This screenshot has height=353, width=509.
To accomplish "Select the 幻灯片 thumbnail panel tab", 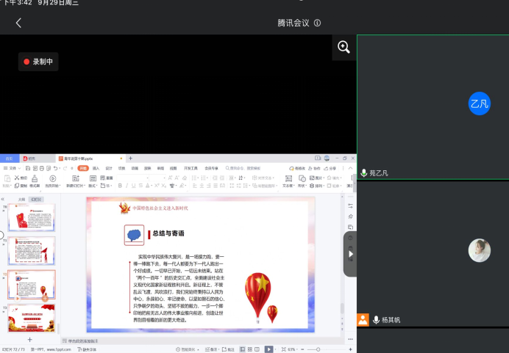I will coord(35,199).
